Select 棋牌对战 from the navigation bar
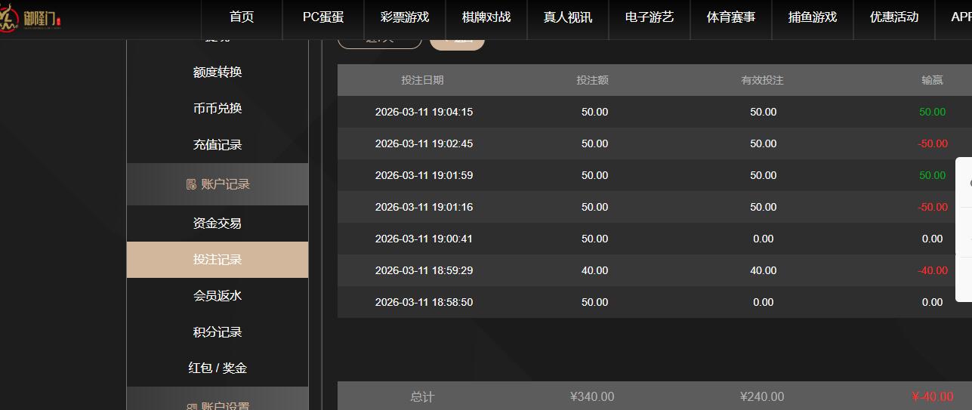The image size is (972, 410). pyautogui.click(x=486, y=17)
